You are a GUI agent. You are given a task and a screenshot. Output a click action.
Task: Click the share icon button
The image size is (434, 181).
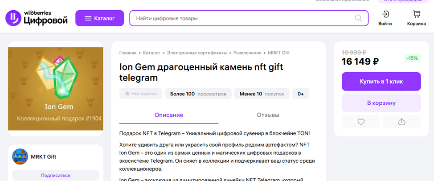click(x=401, y=122)
